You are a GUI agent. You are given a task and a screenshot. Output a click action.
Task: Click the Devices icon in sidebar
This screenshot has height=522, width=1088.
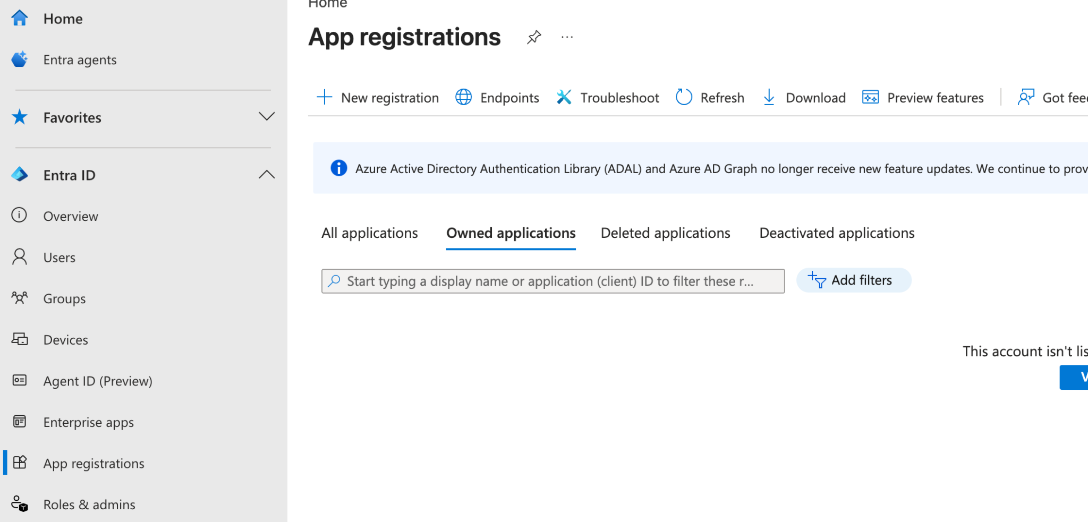(x=20, y=339)
